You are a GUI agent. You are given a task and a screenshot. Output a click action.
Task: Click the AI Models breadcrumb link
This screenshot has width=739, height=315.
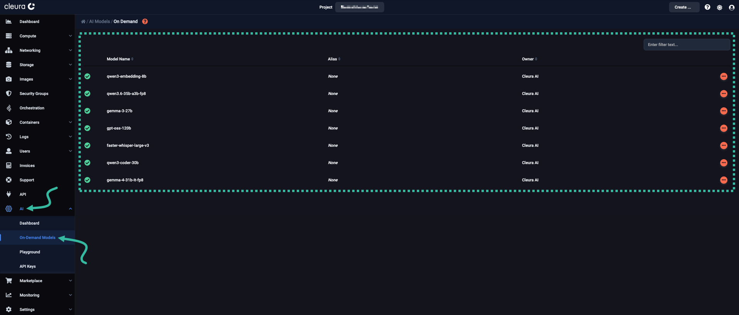pyautogui.click(x=99, y=22)
